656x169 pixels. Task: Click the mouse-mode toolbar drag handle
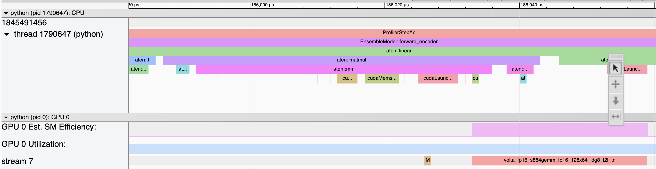(616, 56)
